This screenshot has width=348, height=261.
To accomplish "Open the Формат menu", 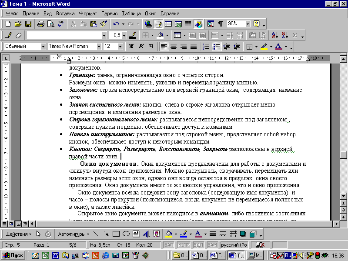I will point(89,13).
